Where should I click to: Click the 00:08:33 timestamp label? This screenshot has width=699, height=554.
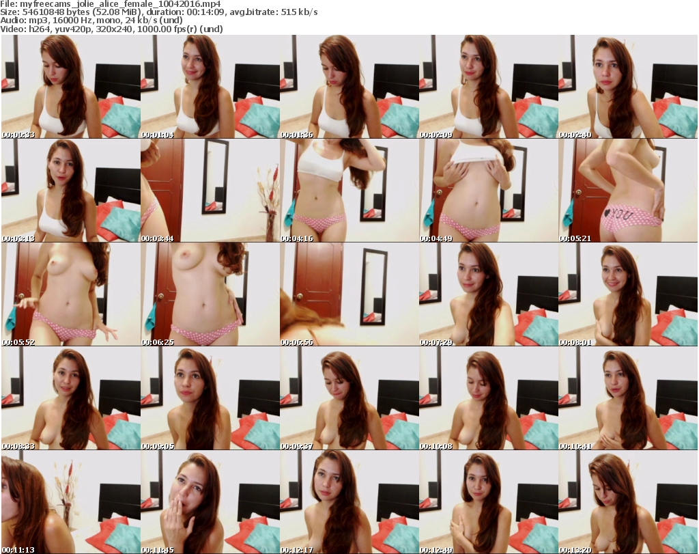click(x=18, y=446)
